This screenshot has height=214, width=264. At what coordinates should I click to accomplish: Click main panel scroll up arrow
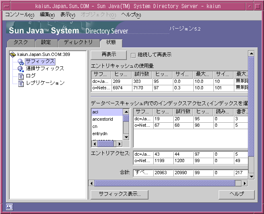coord(252,53)
